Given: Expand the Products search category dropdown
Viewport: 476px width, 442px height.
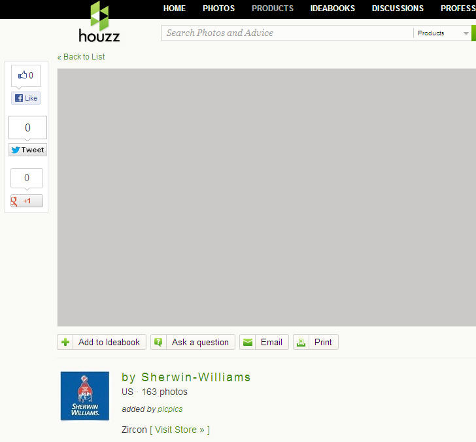Looking at the screenshot, I should point(466,33).
